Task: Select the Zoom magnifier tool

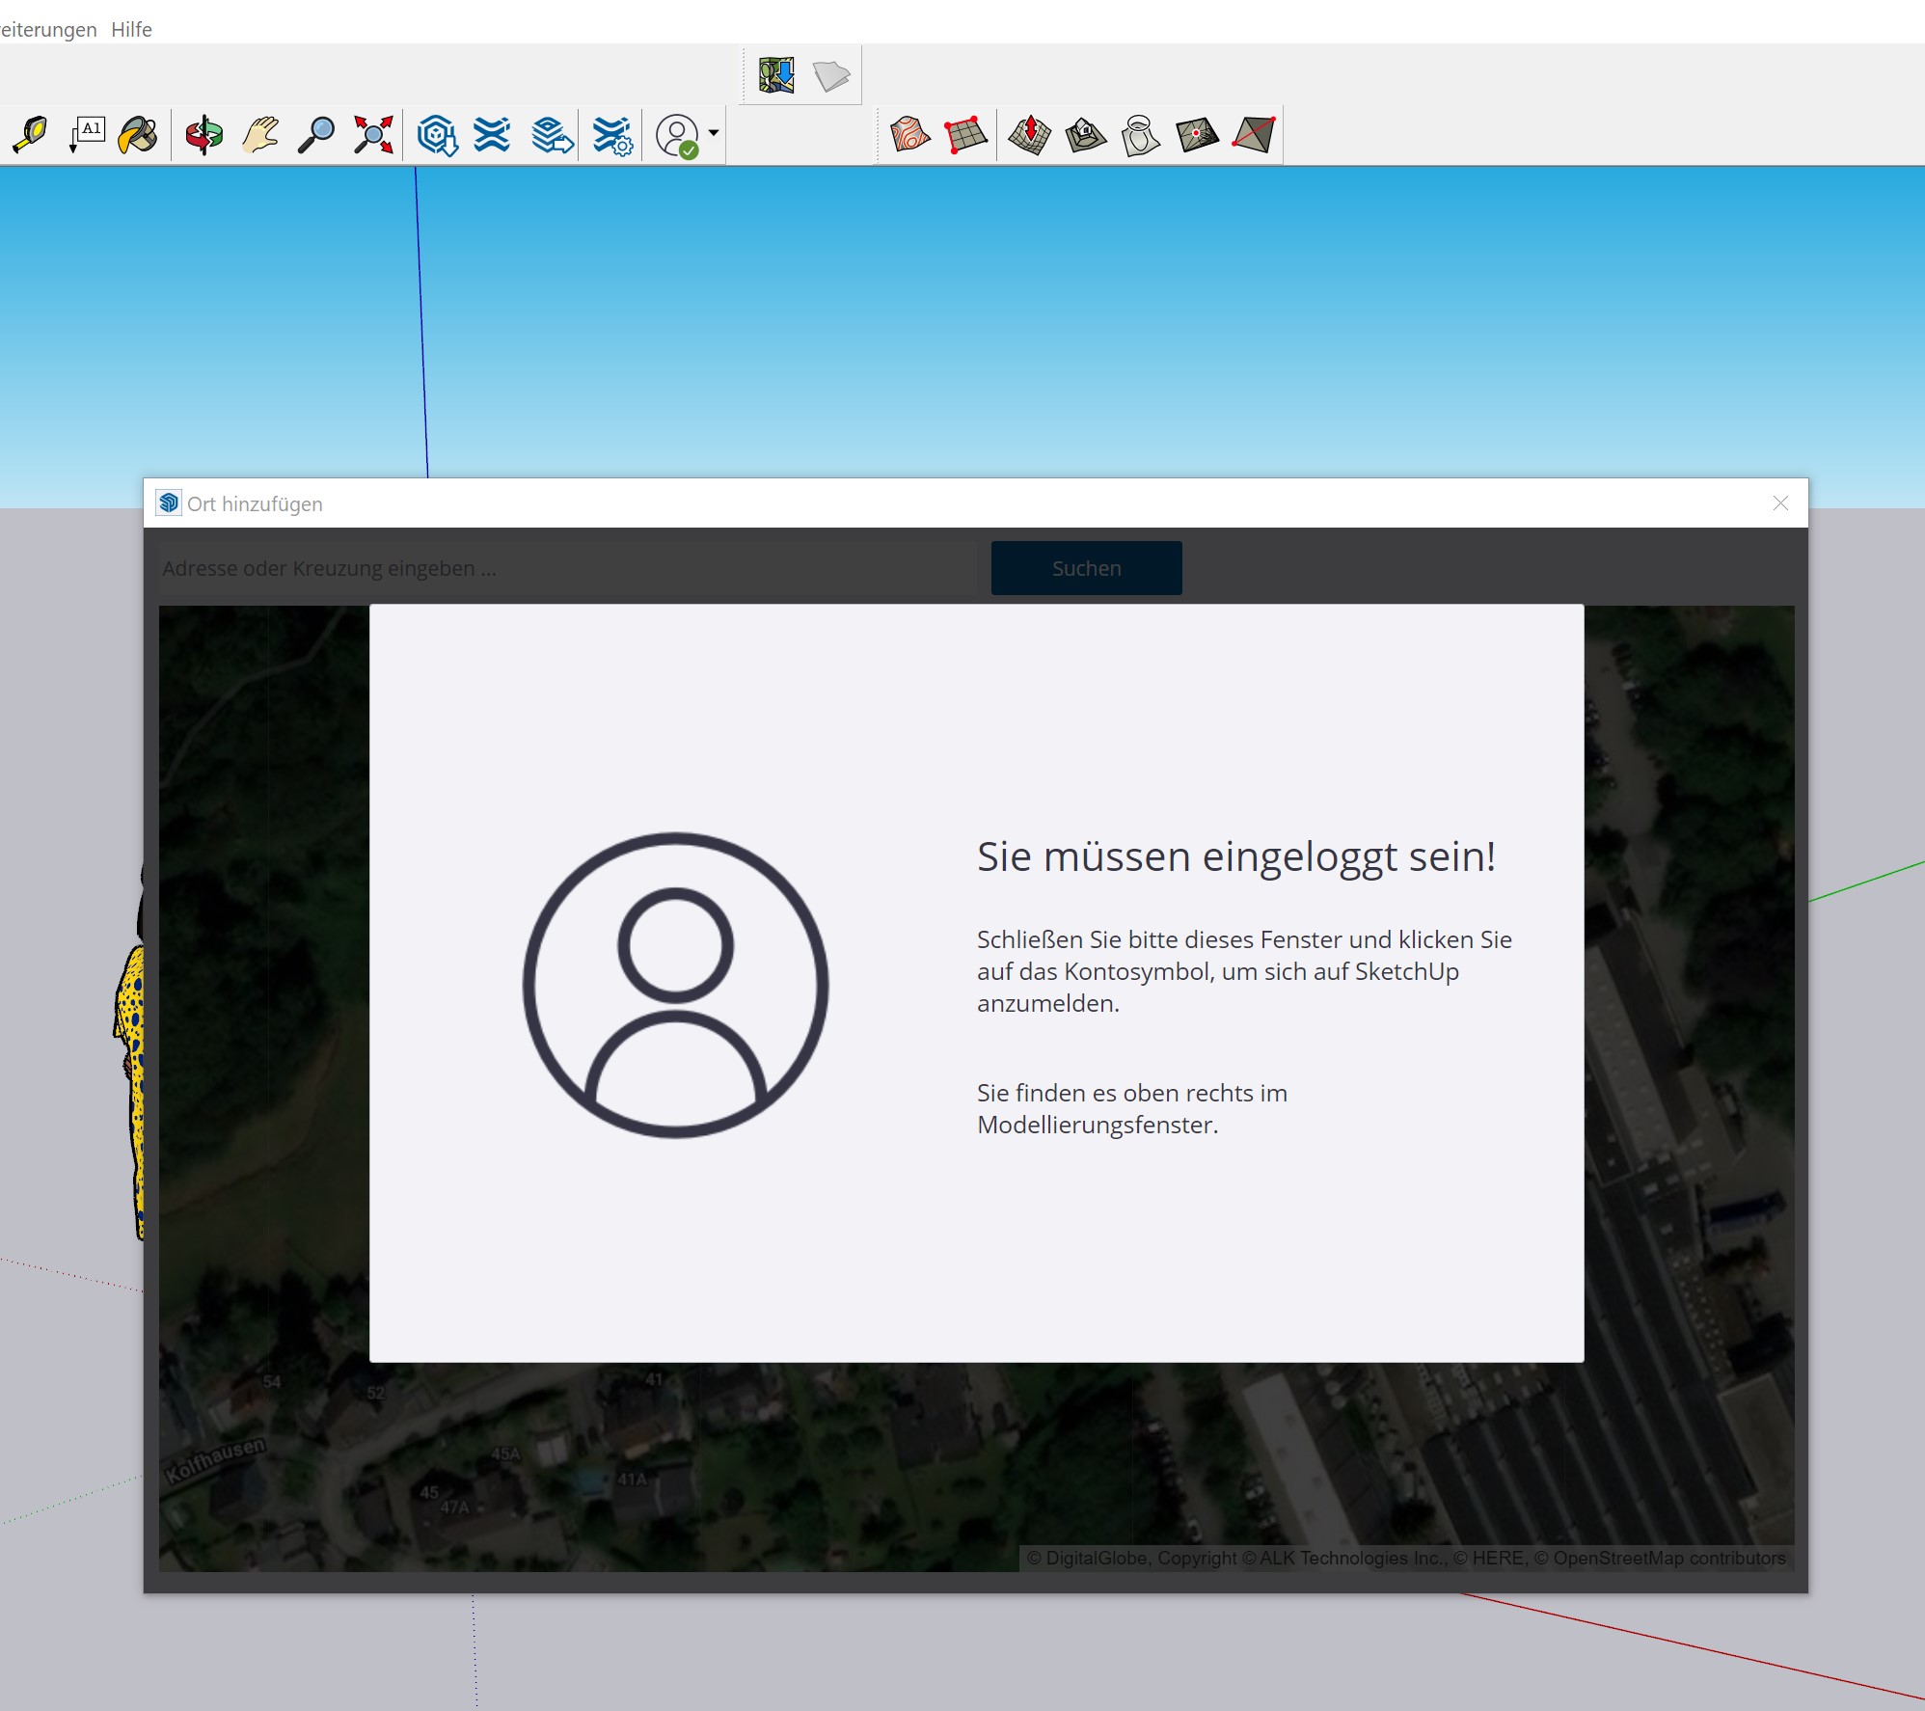Action: [315, 134]
